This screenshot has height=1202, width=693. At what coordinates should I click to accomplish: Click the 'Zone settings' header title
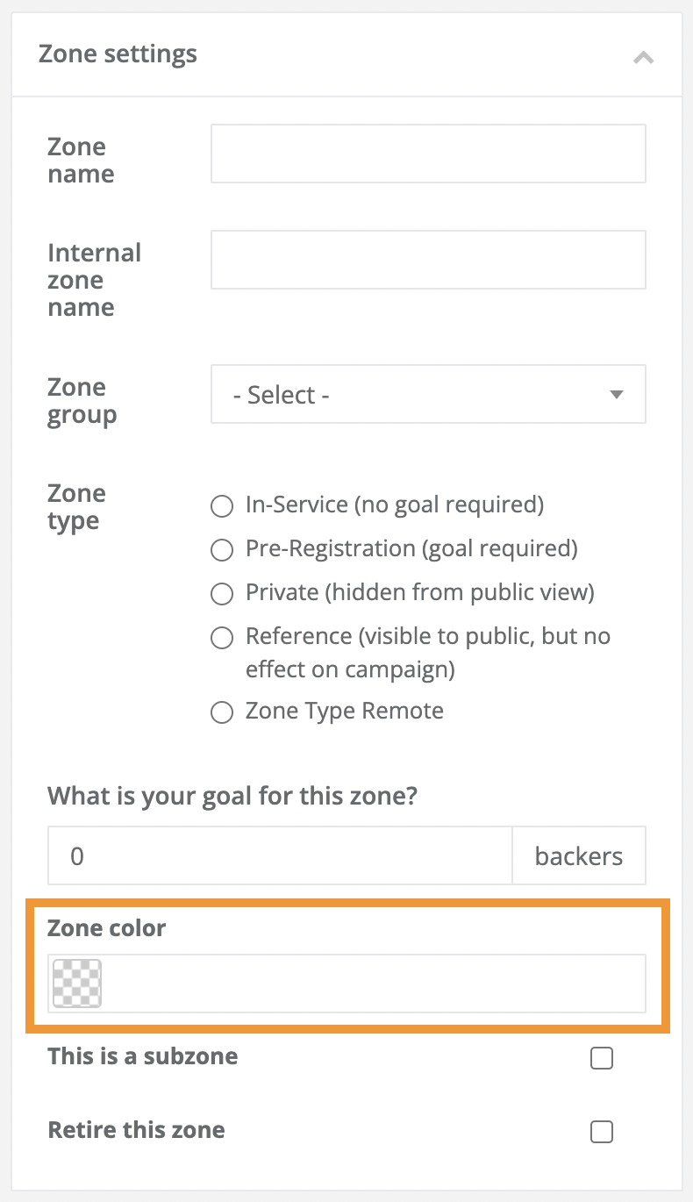[118, 54]
